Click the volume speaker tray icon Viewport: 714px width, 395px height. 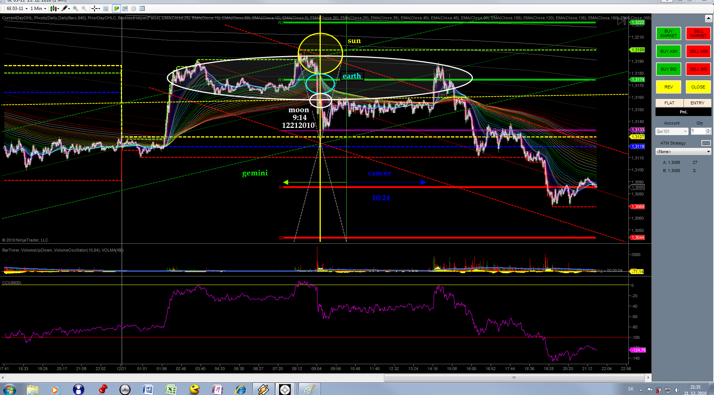pyautogui.click(x=676, y=390)
